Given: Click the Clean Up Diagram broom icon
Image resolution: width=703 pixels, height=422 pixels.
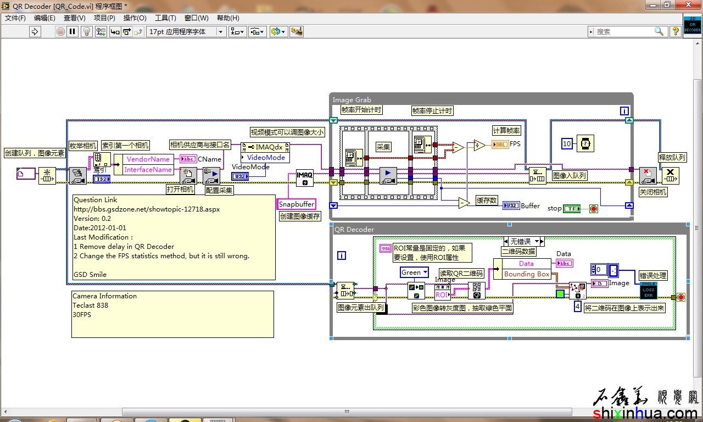Looking at the screenshot, I should coord(297,32).
